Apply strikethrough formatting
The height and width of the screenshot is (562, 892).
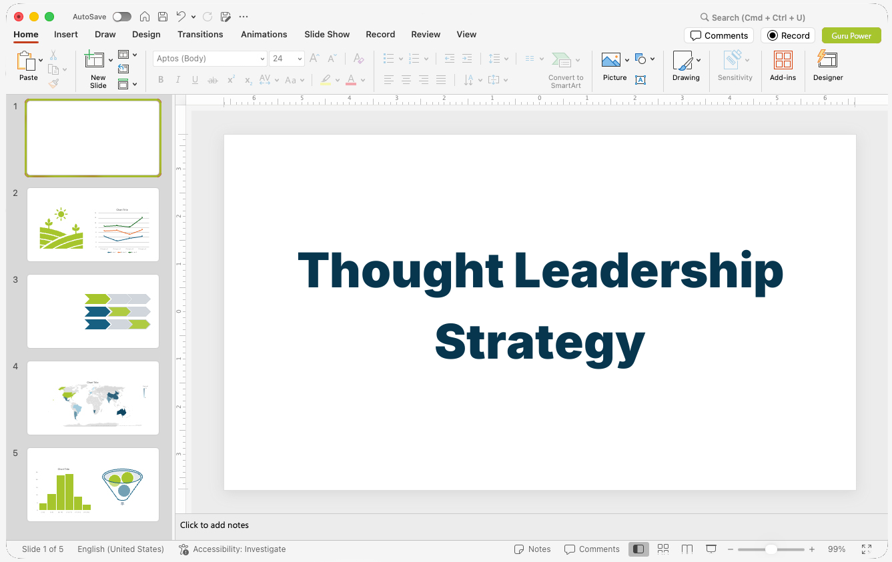click(213, 80)
